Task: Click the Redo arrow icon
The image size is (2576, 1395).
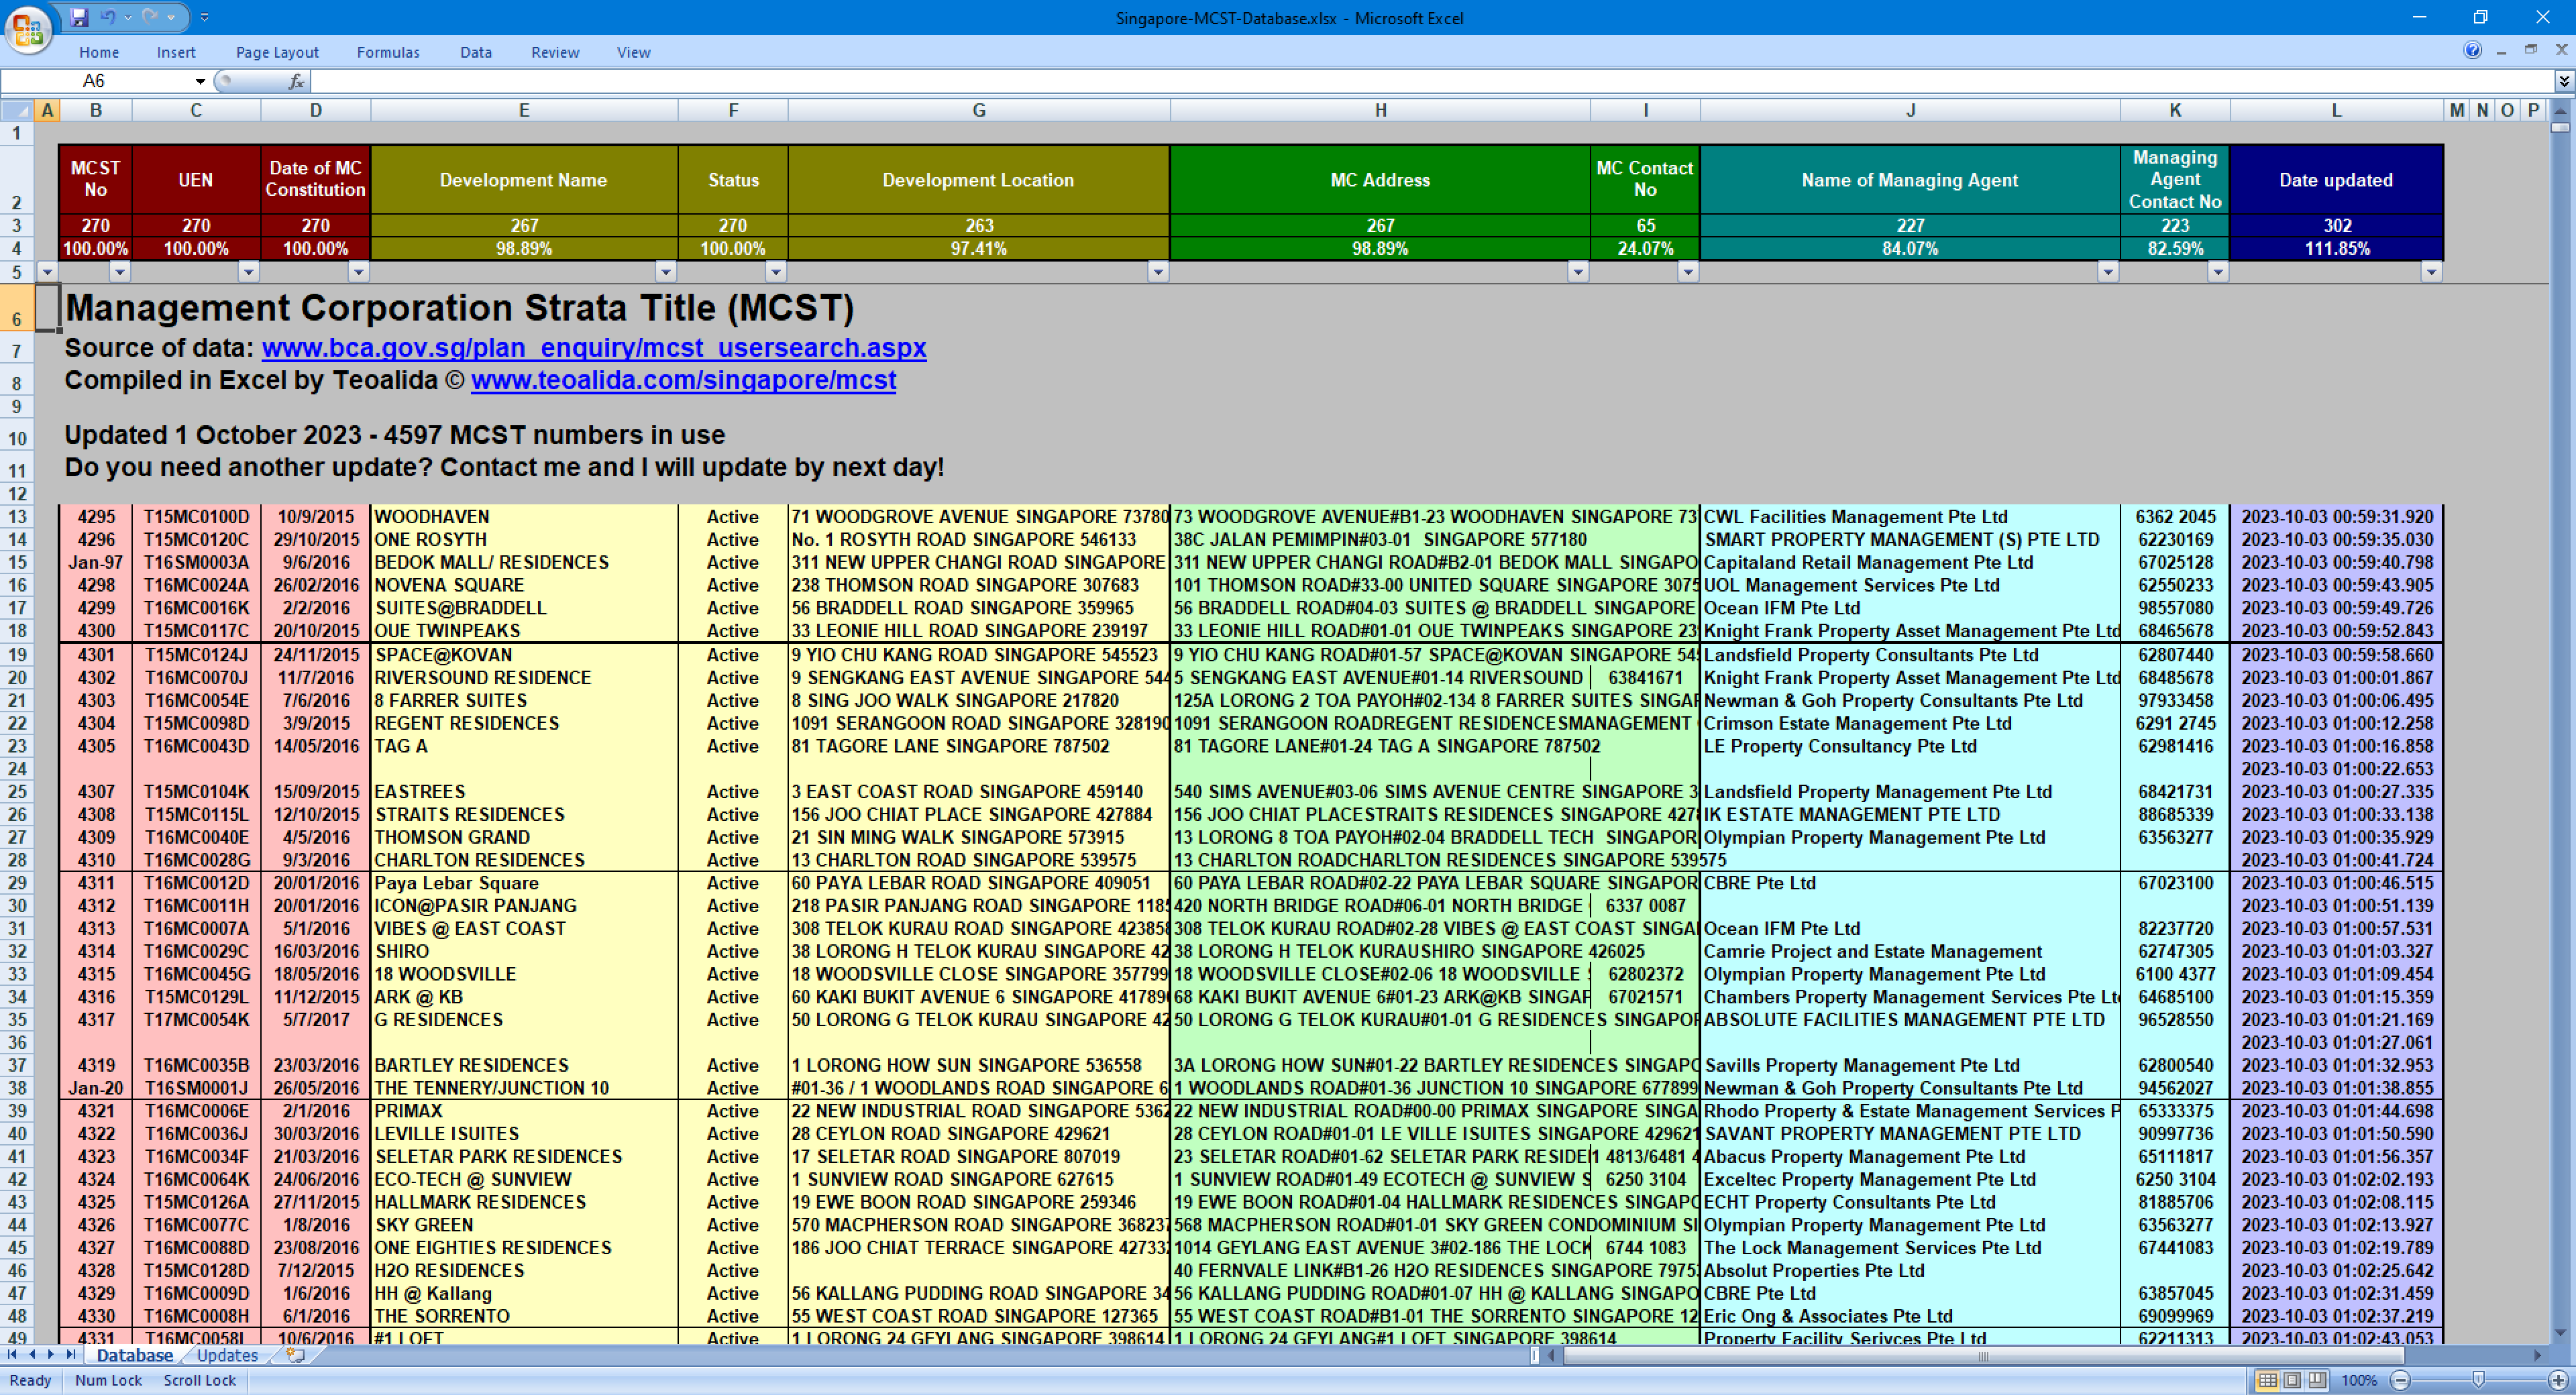Action: click(x=150, y=17)
